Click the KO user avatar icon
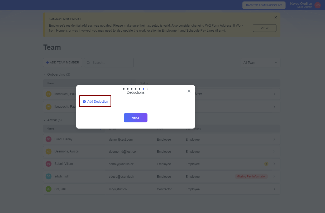Screen dimensions: 325x213 [317, 5]
